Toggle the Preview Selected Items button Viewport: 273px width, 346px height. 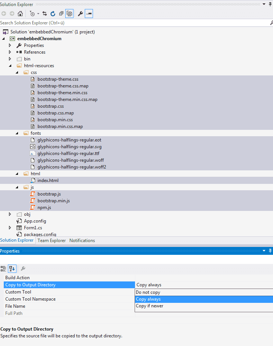click(x=89, y=14)
